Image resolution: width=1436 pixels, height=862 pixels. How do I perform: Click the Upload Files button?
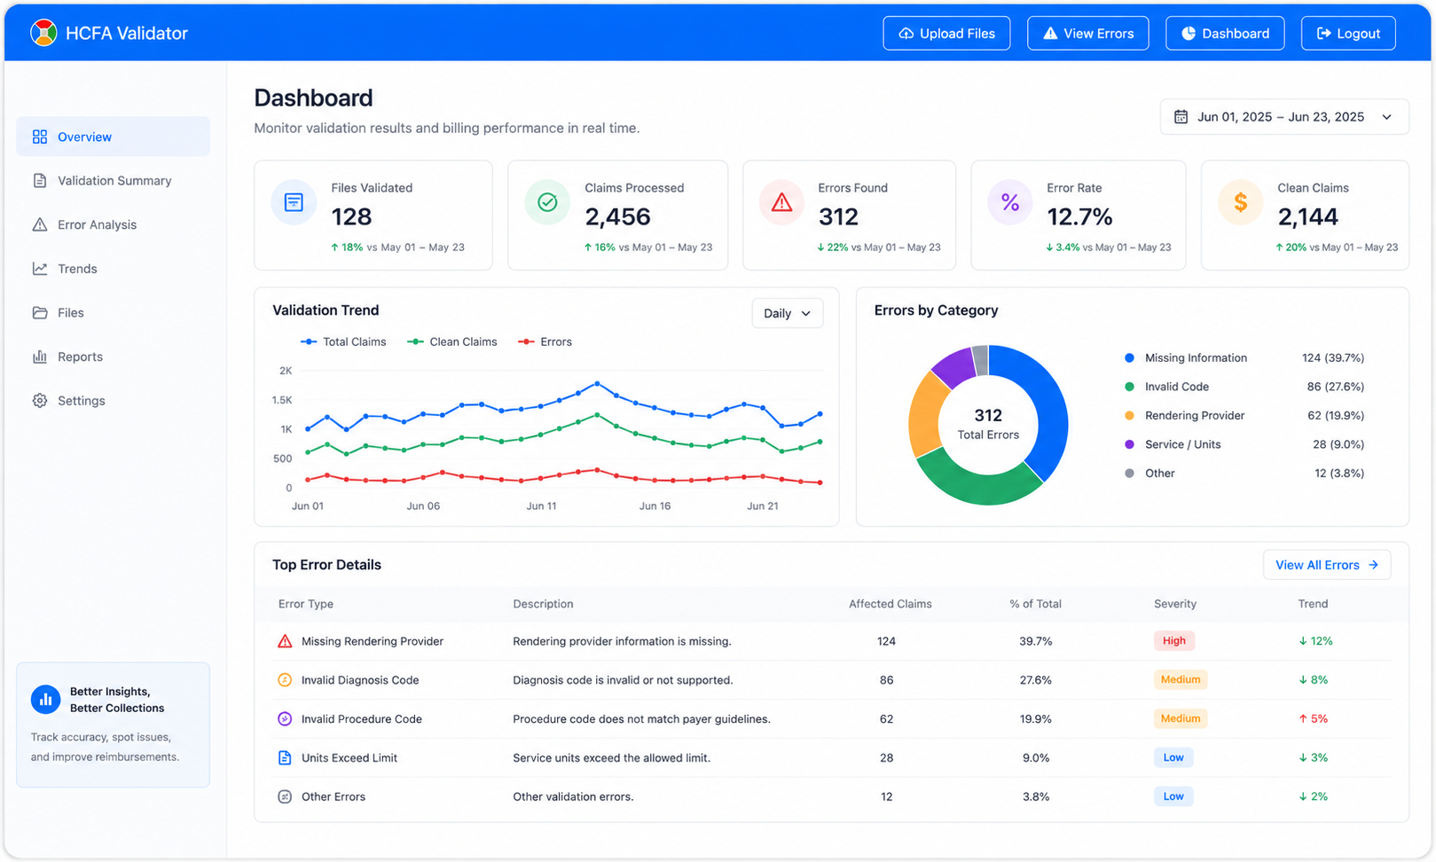coord(946,34)
